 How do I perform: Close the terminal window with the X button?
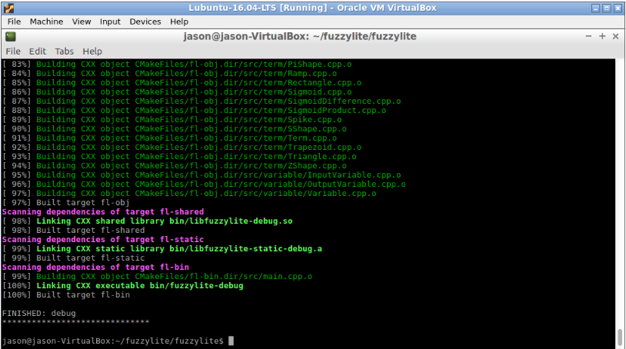tap(616, 36)
